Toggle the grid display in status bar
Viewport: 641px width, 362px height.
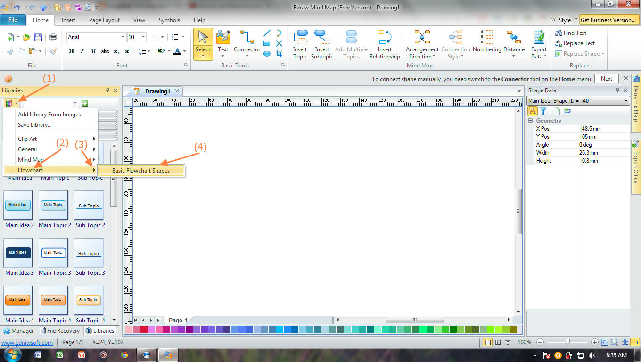(x=625, y=342)
